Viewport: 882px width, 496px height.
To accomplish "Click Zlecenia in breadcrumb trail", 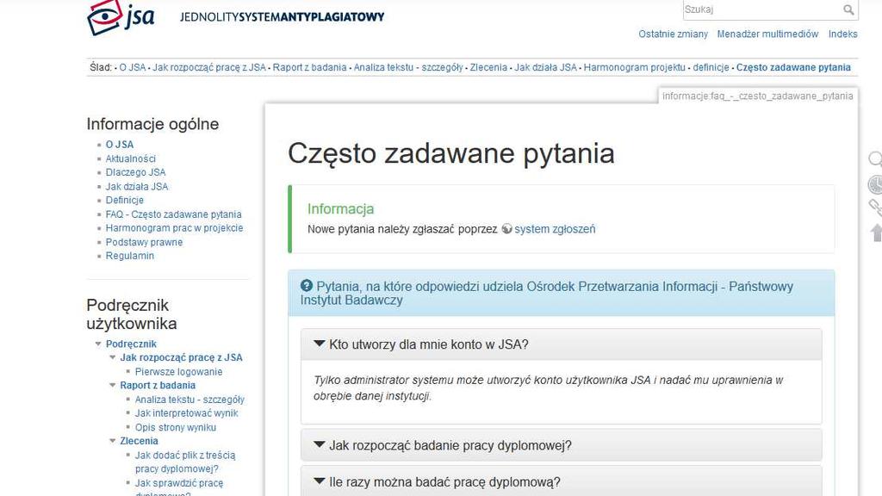I will (x=488, y=67).
